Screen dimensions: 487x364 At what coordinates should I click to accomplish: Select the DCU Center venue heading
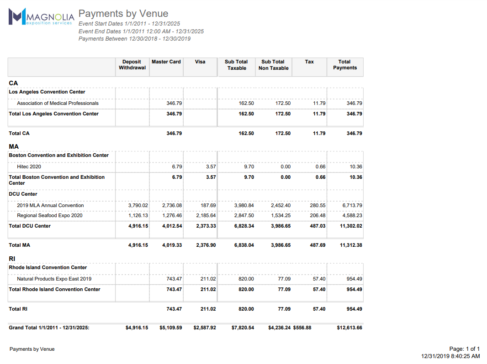(23, 194)
